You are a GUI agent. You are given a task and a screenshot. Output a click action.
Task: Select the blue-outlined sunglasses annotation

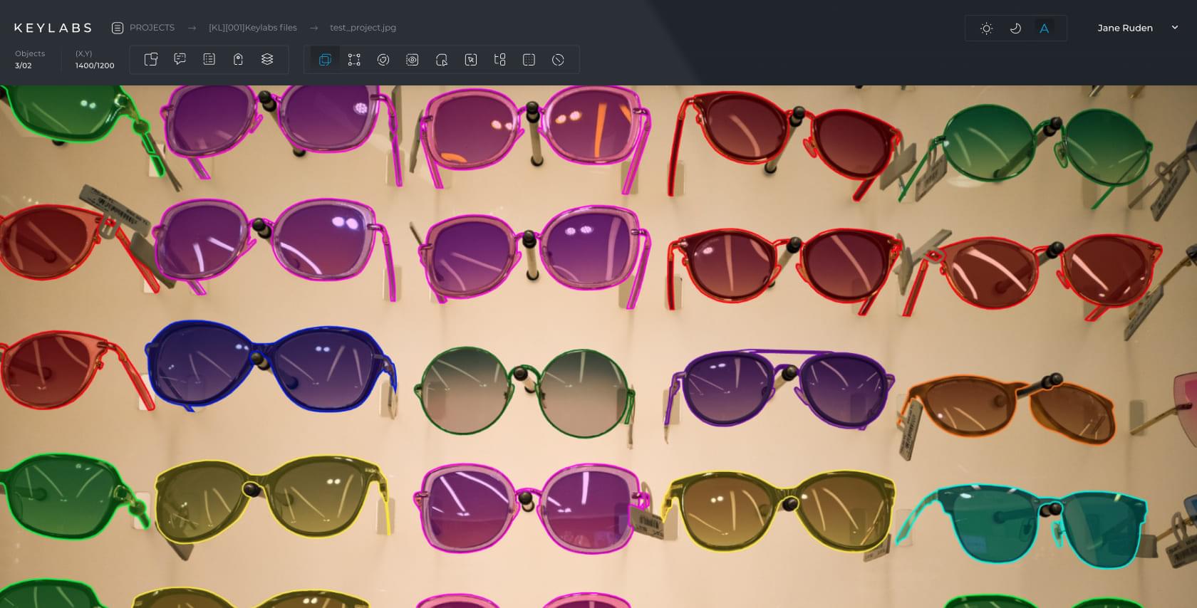point(271,367)
